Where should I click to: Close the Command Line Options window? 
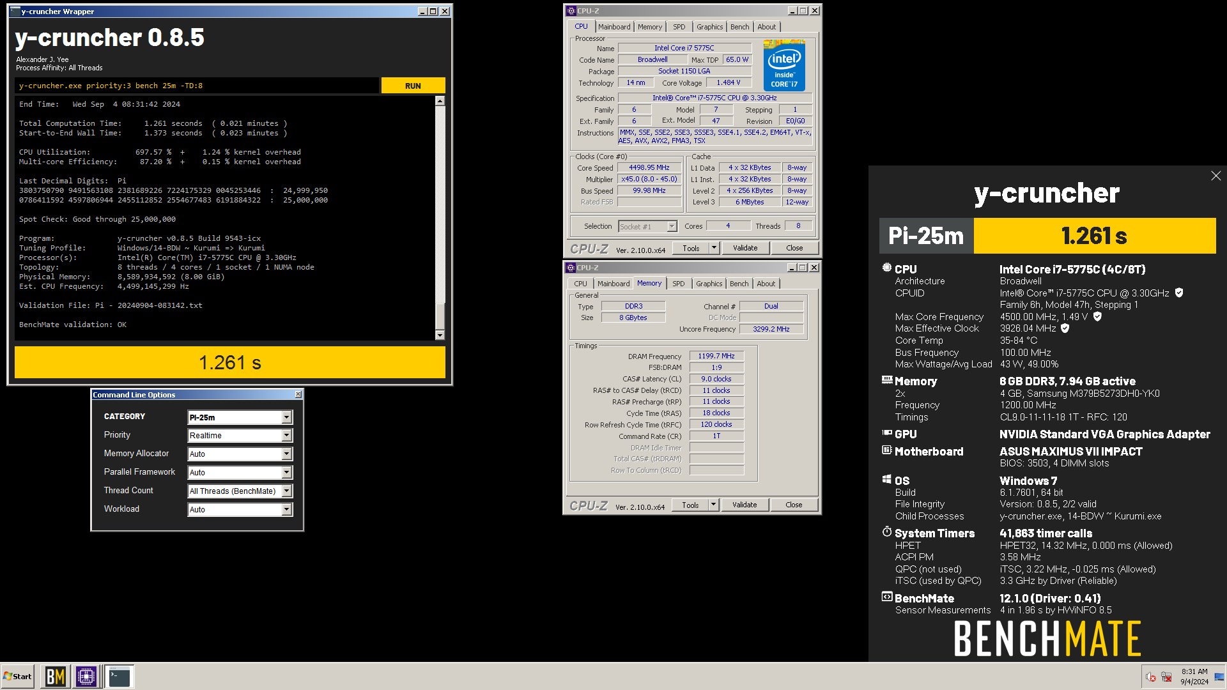[x=298, y=395]
